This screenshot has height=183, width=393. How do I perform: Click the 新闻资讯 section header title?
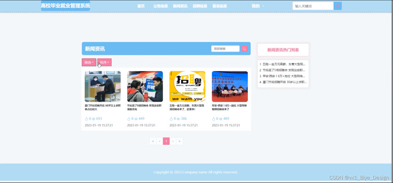pyautogui.click(x=95, y=49)
